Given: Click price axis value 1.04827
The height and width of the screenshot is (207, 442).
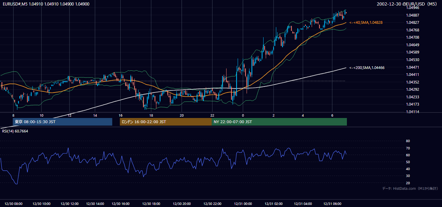Looking at the screenshot, I should click(x=412, y=22).
